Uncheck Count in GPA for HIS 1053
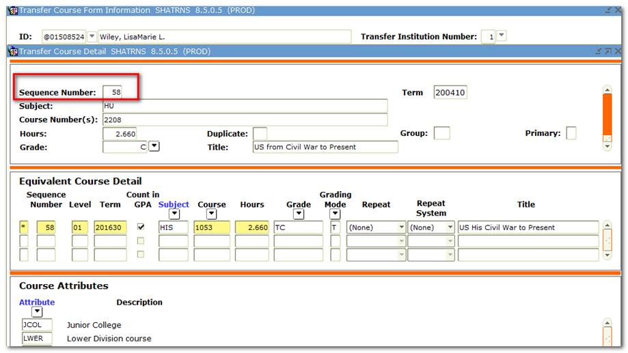 point(141,227)
